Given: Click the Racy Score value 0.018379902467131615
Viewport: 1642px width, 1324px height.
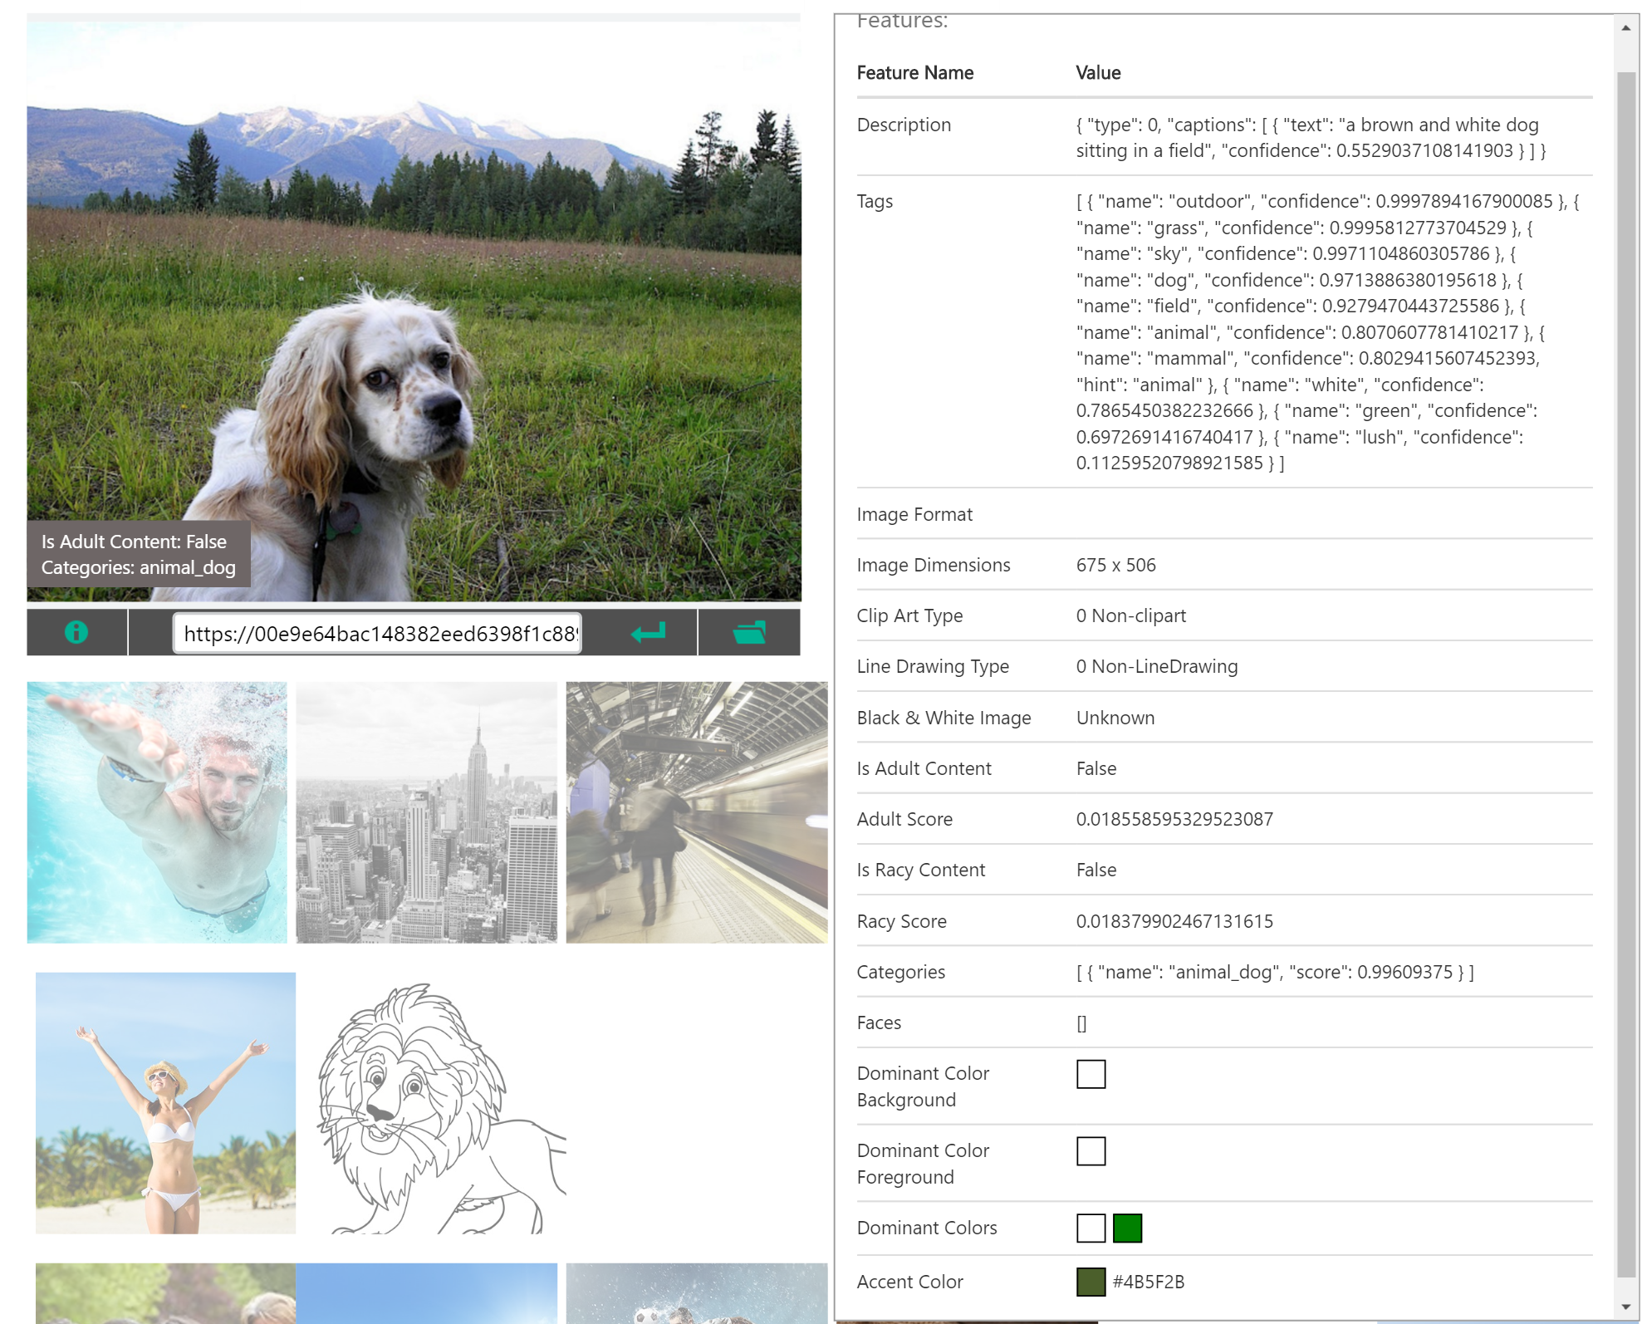Looking at the screenshot, I should click(1174, 921).
